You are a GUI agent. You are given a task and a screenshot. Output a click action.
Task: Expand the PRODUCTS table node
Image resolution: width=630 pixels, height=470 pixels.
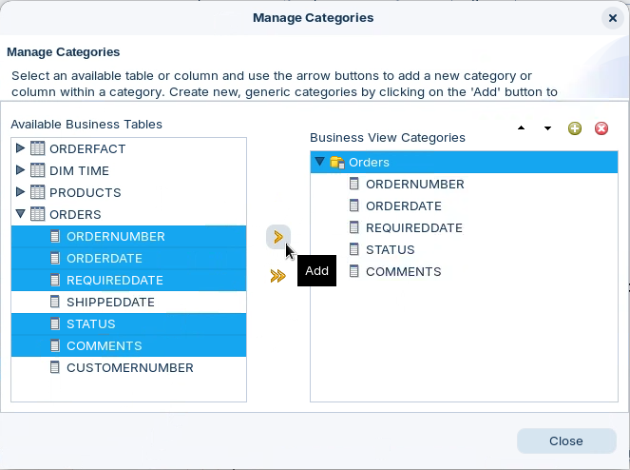click(21, 192)
